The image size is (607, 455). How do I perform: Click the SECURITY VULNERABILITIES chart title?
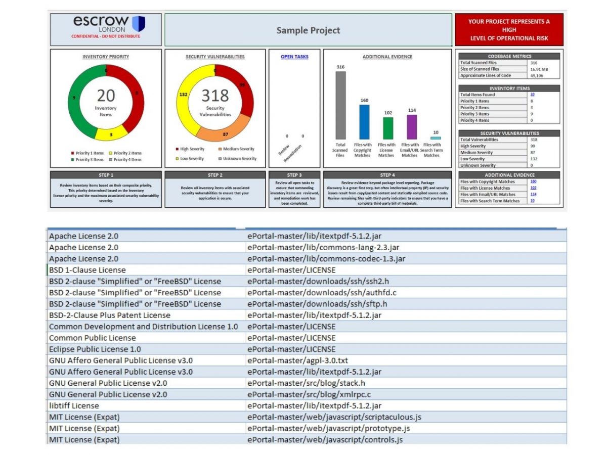pos(215,57)
